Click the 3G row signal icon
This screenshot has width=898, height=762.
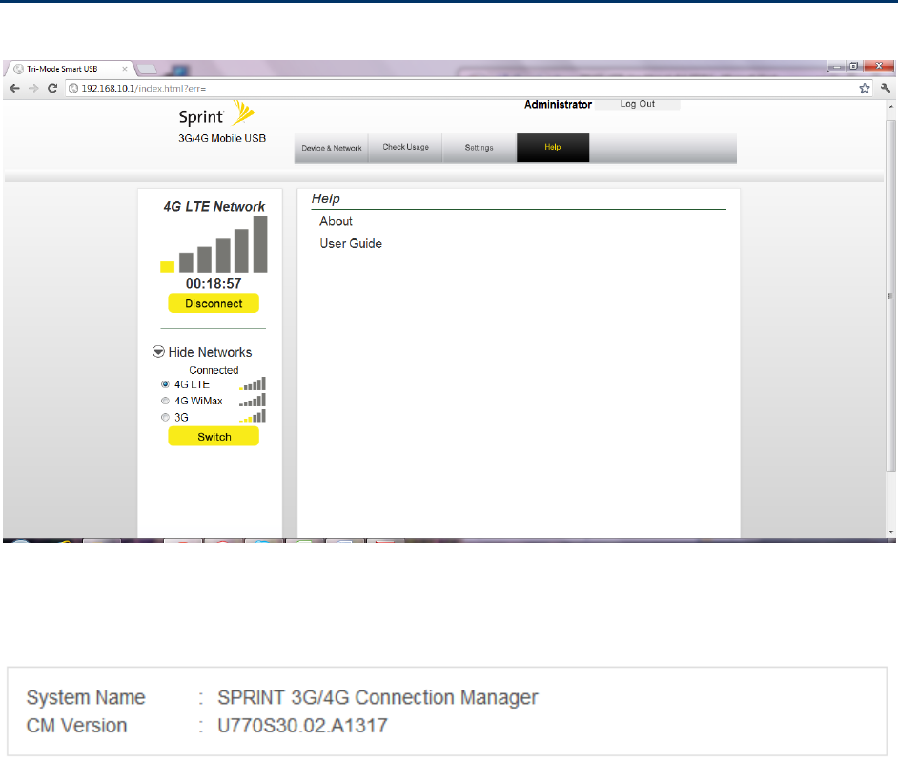click(253, 417)
